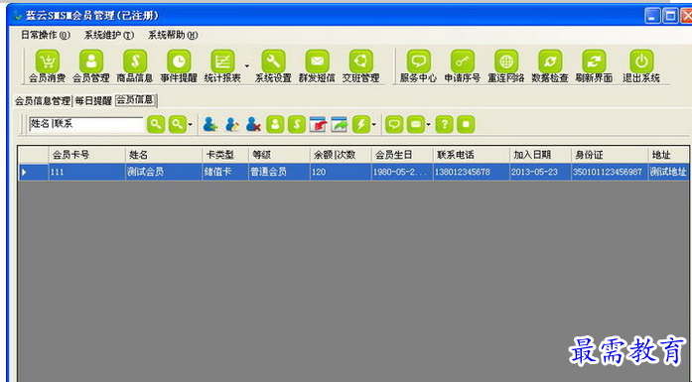The height and width of the screenshot is (382, 692).
Task: Expand the second search button's dropdown arrow
Action: [x=191, y=125]
